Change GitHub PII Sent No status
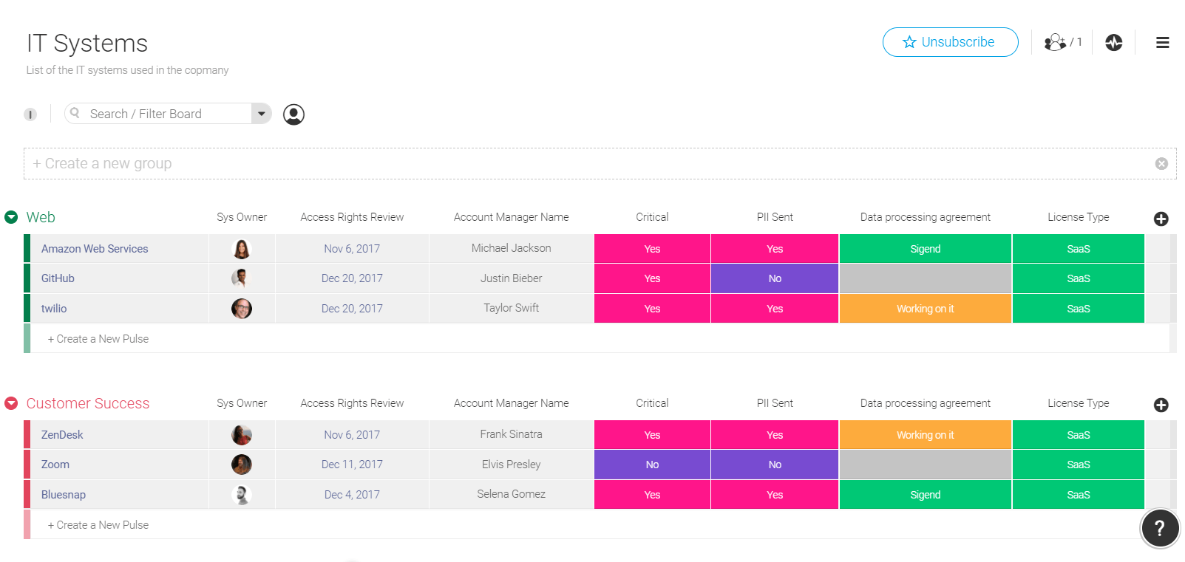The image size is (1185, 562). pos(775,278)
